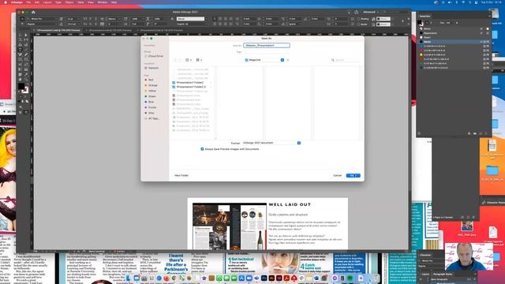Select the Pencil tool in toolbox
Screen dimensions: 505x284
26,54
